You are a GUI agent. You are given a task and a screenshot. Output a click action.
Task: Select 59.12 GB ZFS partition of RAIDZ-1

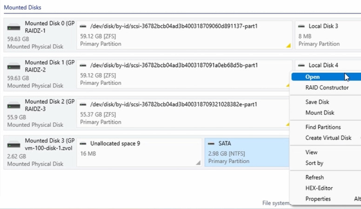tap(184, 35)
